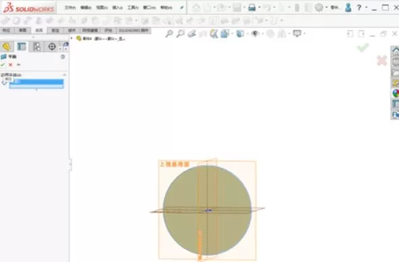Open the 文件 (File) menu
The image size is (399, 262).
[x=70, y=7]
